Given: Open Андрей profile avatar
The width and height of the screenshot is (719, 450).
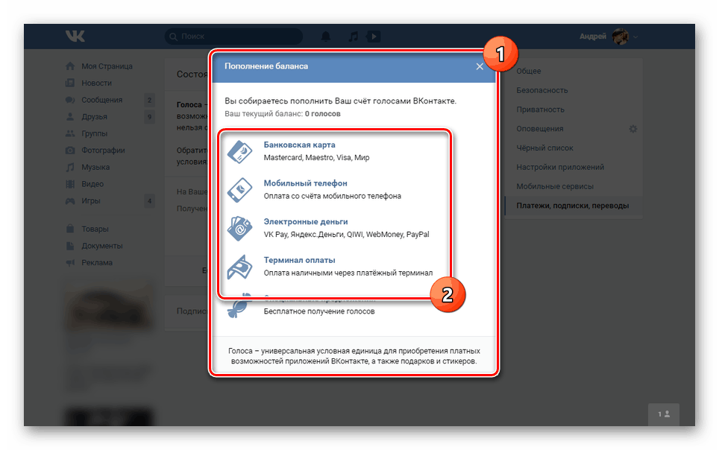Looking at the screenshot, I should 620,37.
